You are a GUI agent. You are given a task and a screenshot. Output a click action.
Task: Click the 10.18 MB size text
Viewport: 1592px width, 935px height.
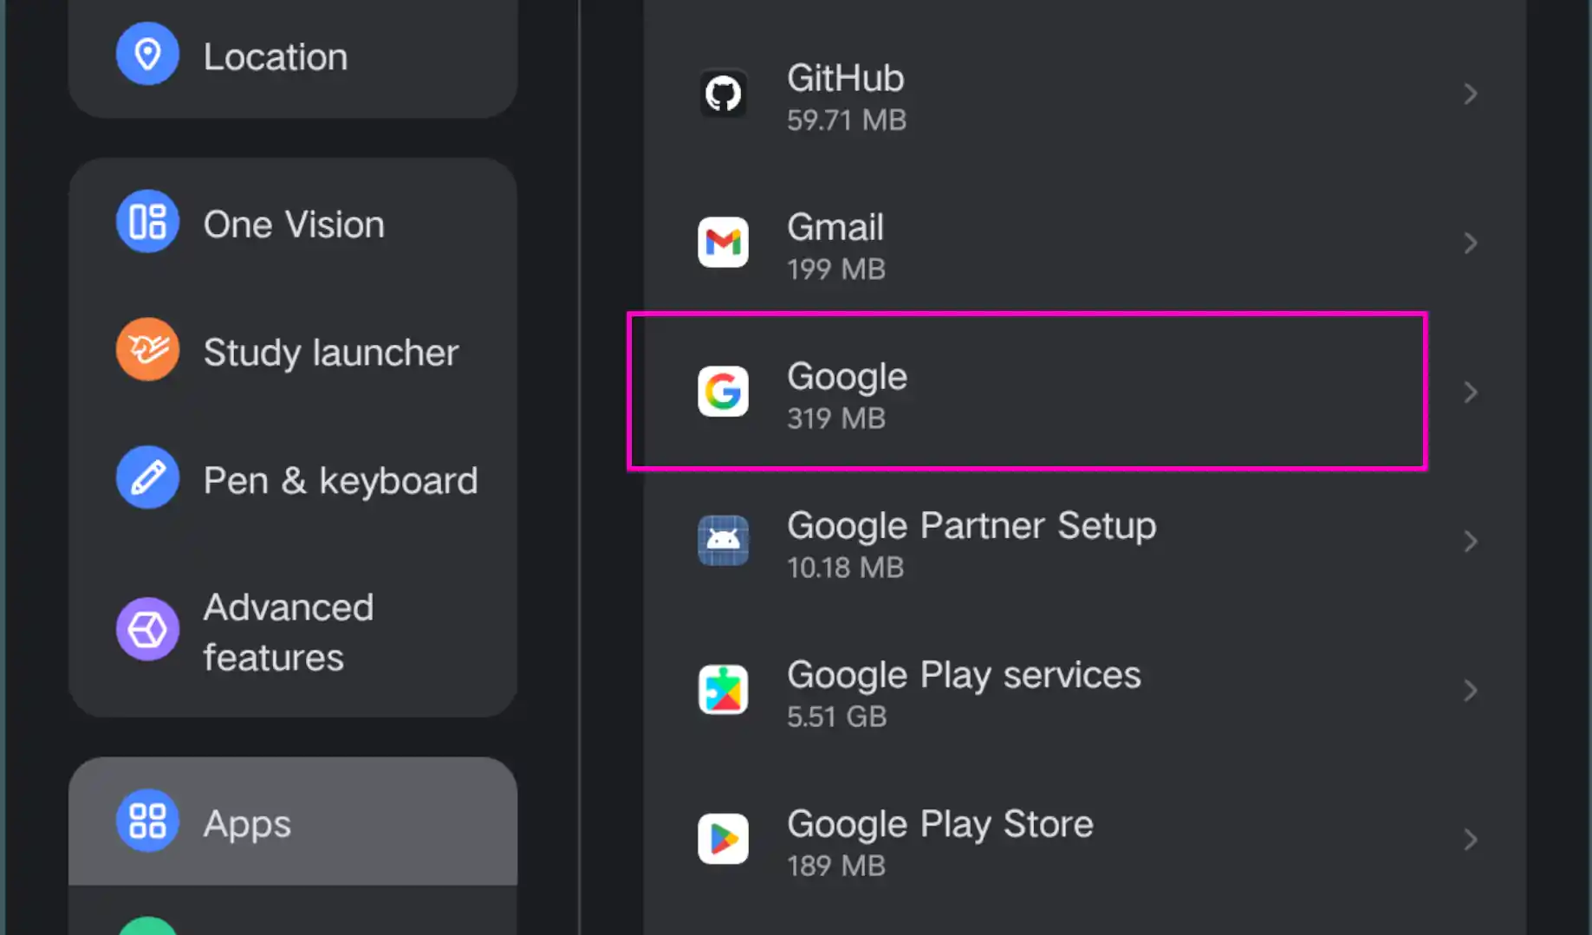point(846,568)
